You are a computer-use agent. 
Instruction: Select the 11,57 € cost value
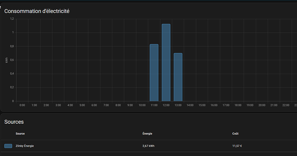tap(237, 146)
